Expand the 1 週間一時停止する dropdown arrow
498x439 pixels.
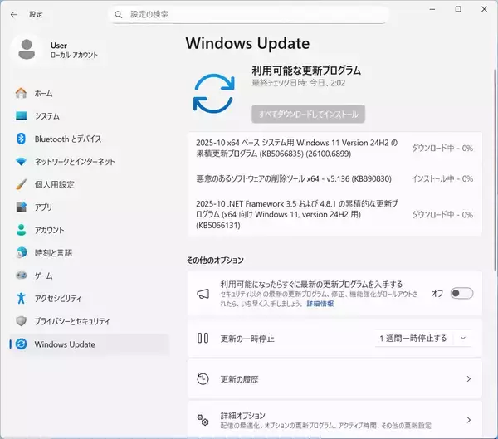(x=463, y=339)
